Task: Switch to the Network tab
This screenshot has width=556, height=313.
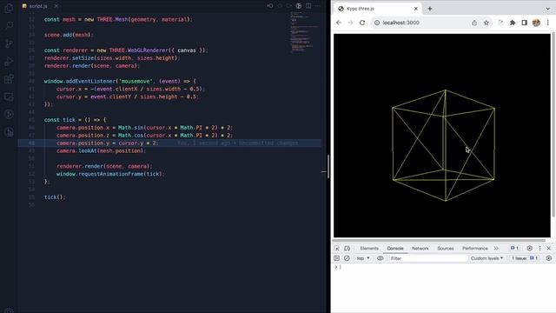Action: click(420, 249)
